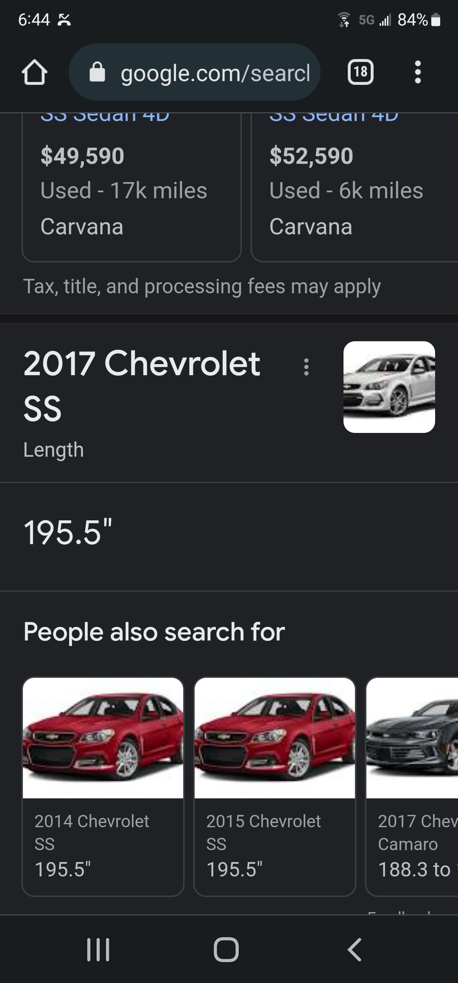Open 2017 Chevrolet SS more options menu
458x983 pixels.
(306, 367)
